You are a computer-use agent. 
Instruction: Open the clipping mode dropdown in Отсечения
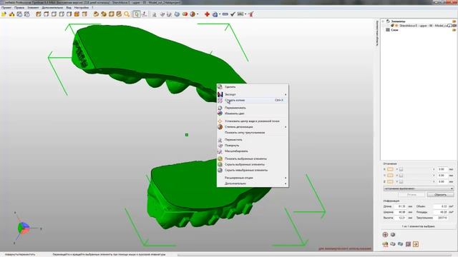click(x=419, y=188)
